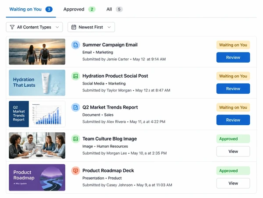Click Waiting on You badge for Hydration Product Social Post
The width and height of the screenshot is (263, 198).
(233, 76)
